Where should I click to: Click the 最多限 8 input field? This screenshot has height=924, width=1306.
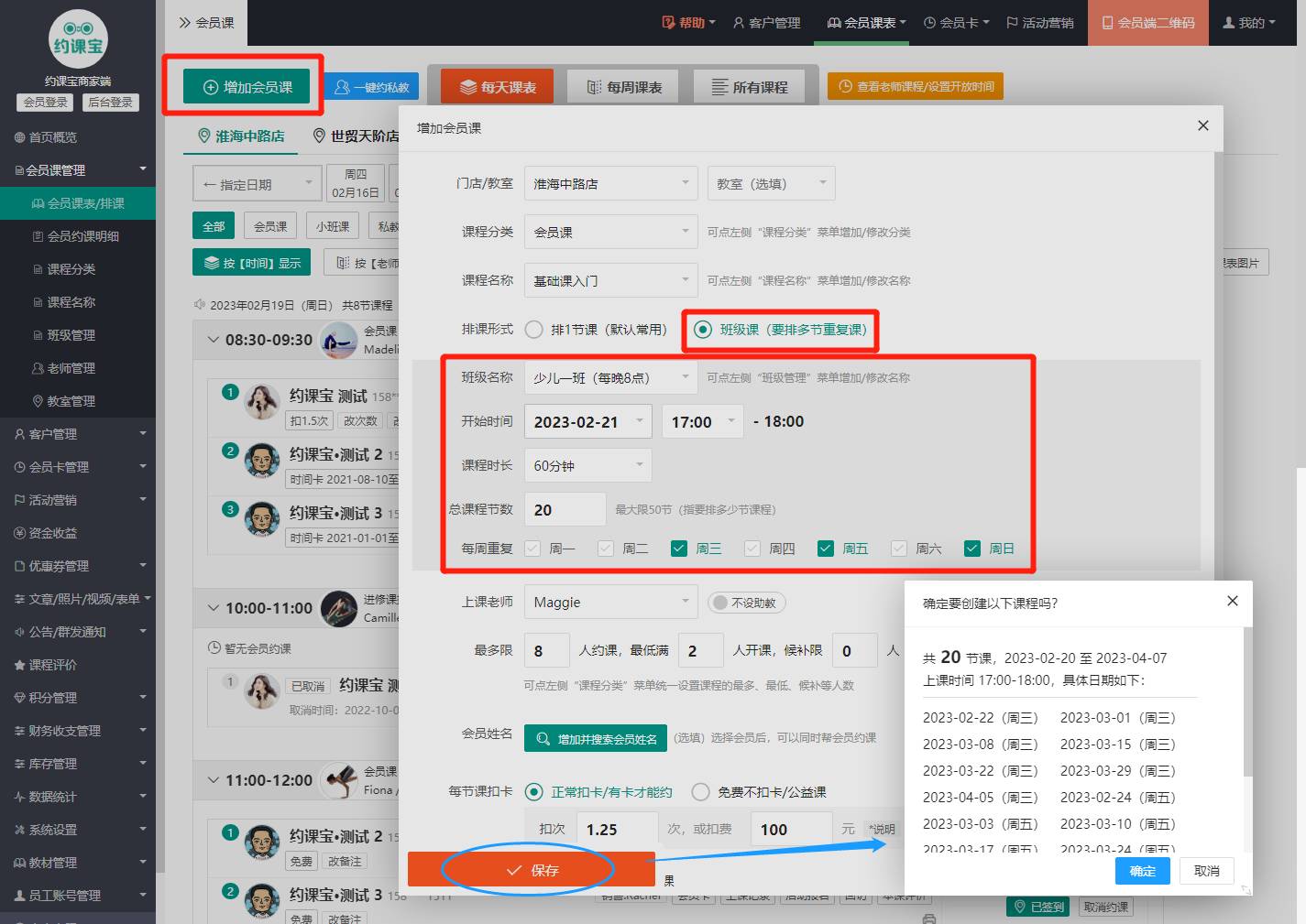click(x=547, y=650)
